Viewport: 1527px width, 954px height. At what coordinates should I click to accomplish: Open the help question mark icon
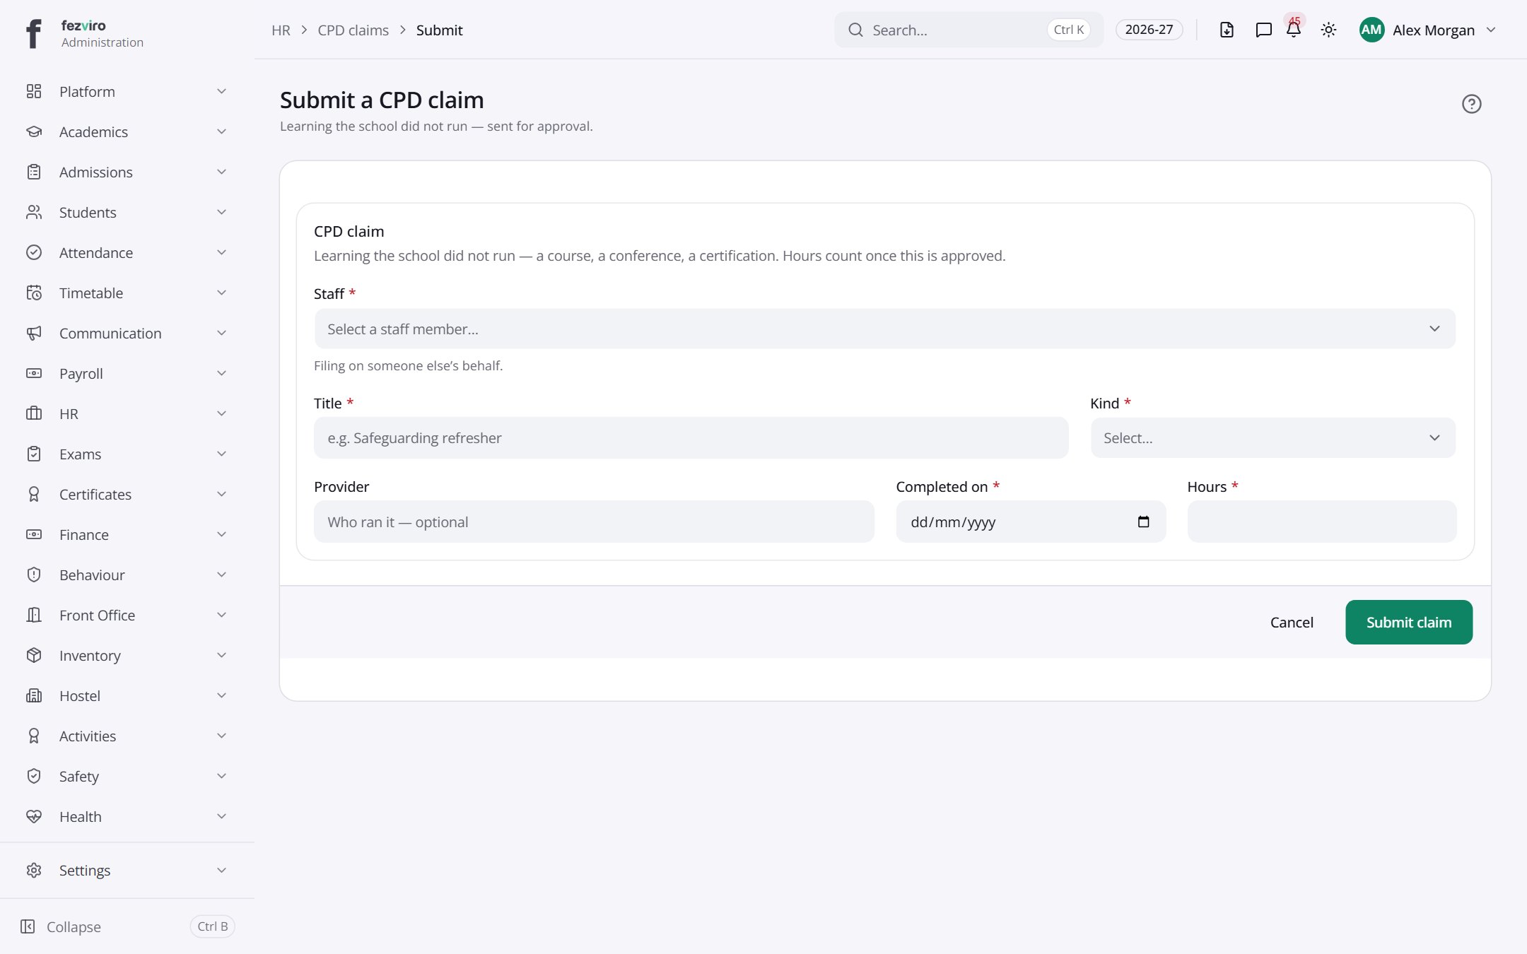click(x=1471, y=104)
